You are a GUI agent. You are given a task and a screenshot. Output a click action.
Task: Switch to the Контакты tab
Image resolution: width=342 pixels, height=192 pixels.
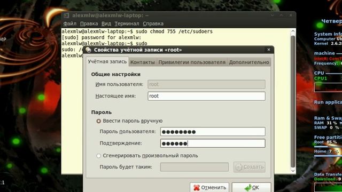143,62
